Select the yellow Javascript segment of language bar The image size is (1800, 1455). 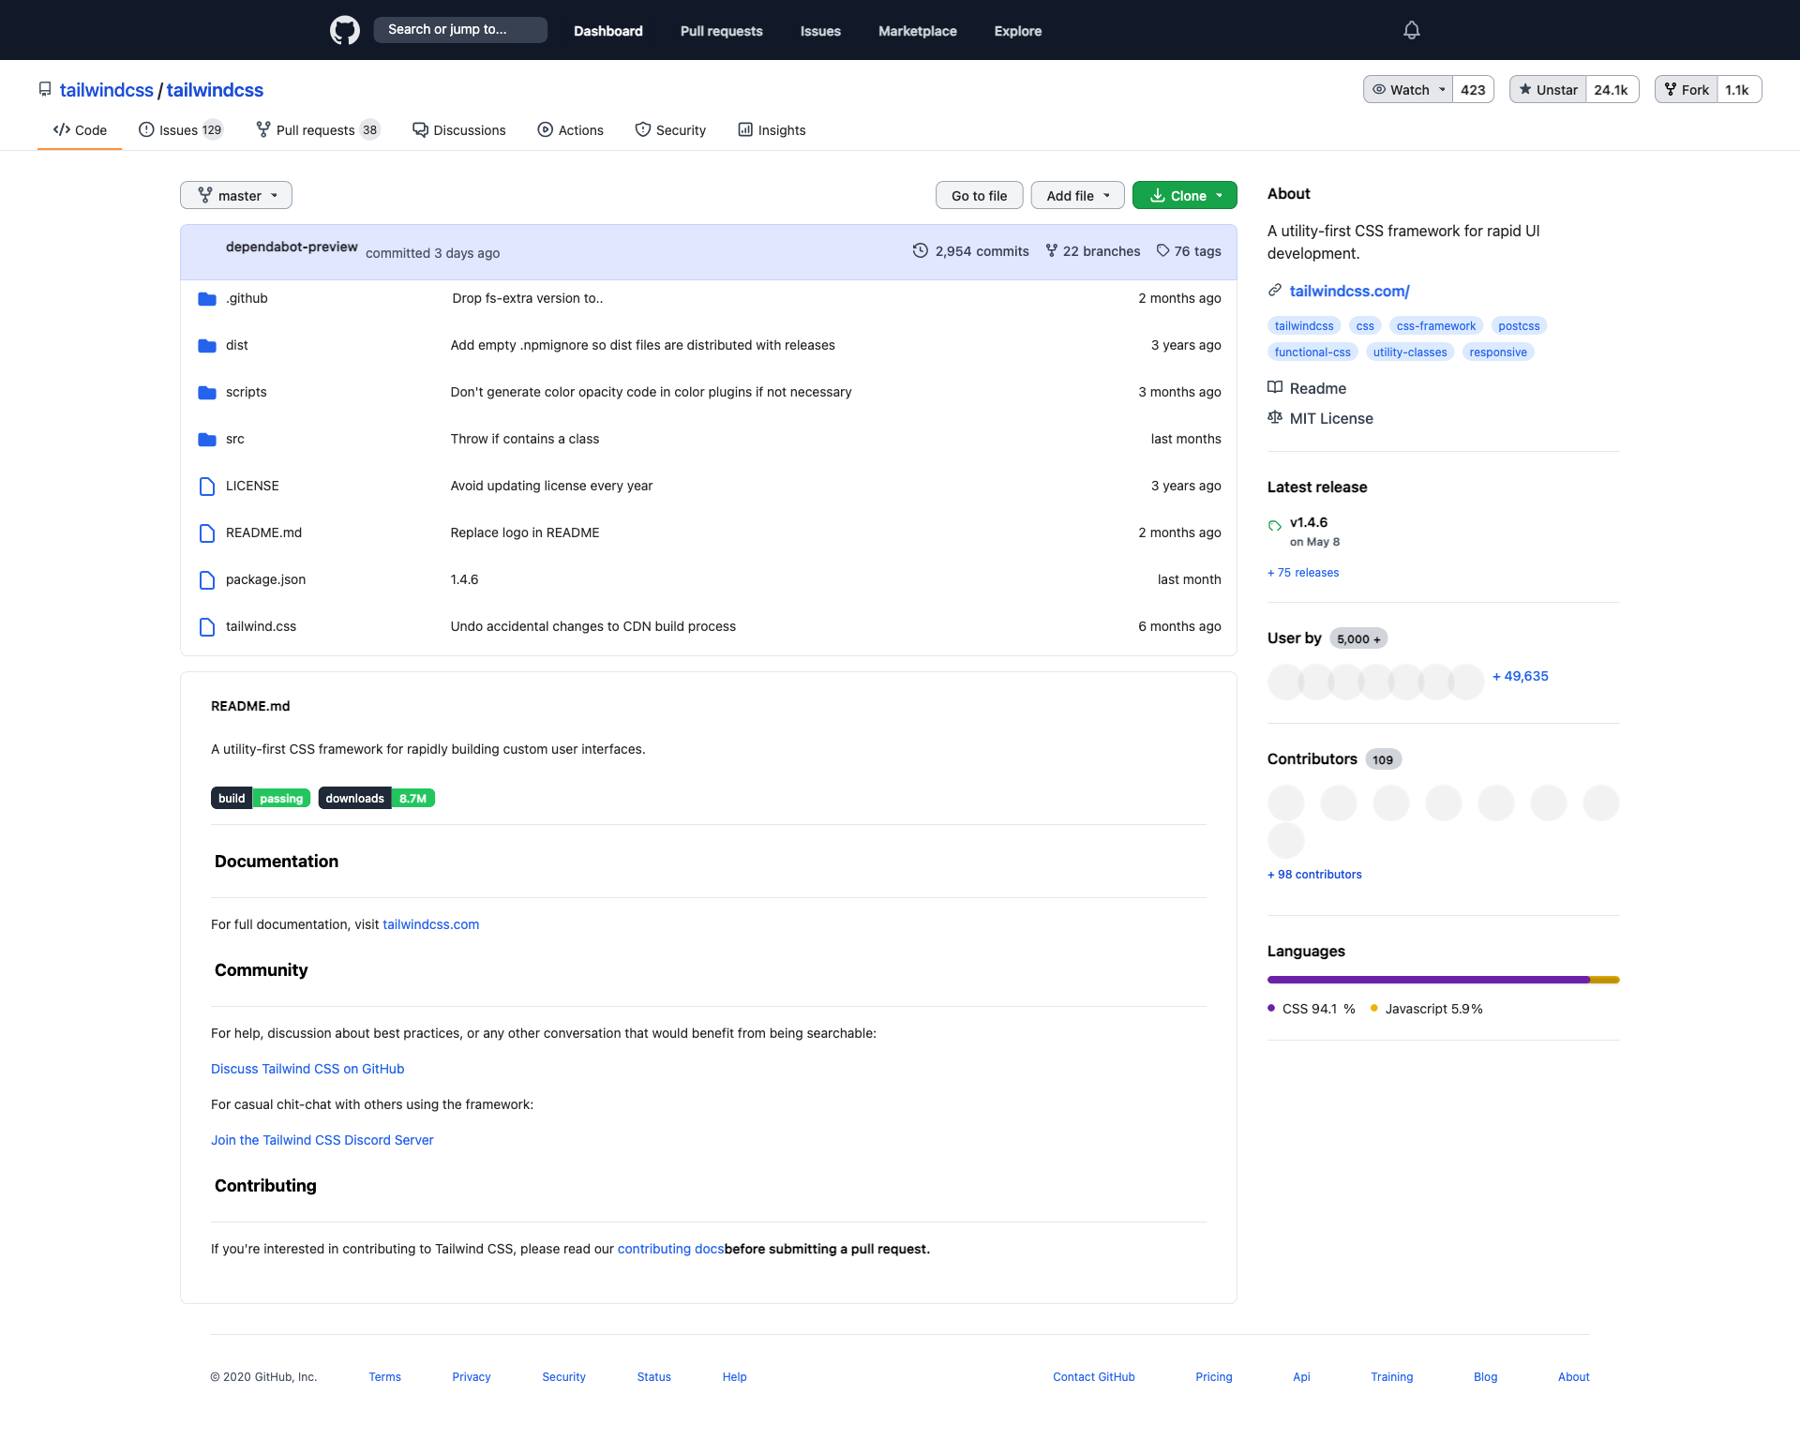(1605, 980)
